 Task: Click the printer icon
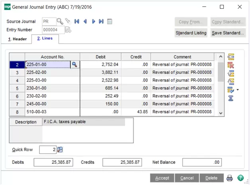[x=230, y=178]
